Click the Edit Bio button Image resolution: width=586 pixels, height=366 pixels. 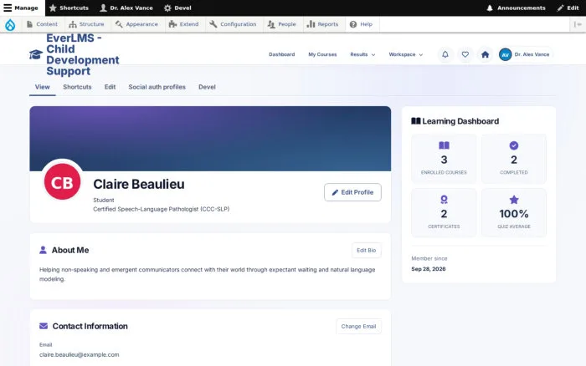pos(367,251)
